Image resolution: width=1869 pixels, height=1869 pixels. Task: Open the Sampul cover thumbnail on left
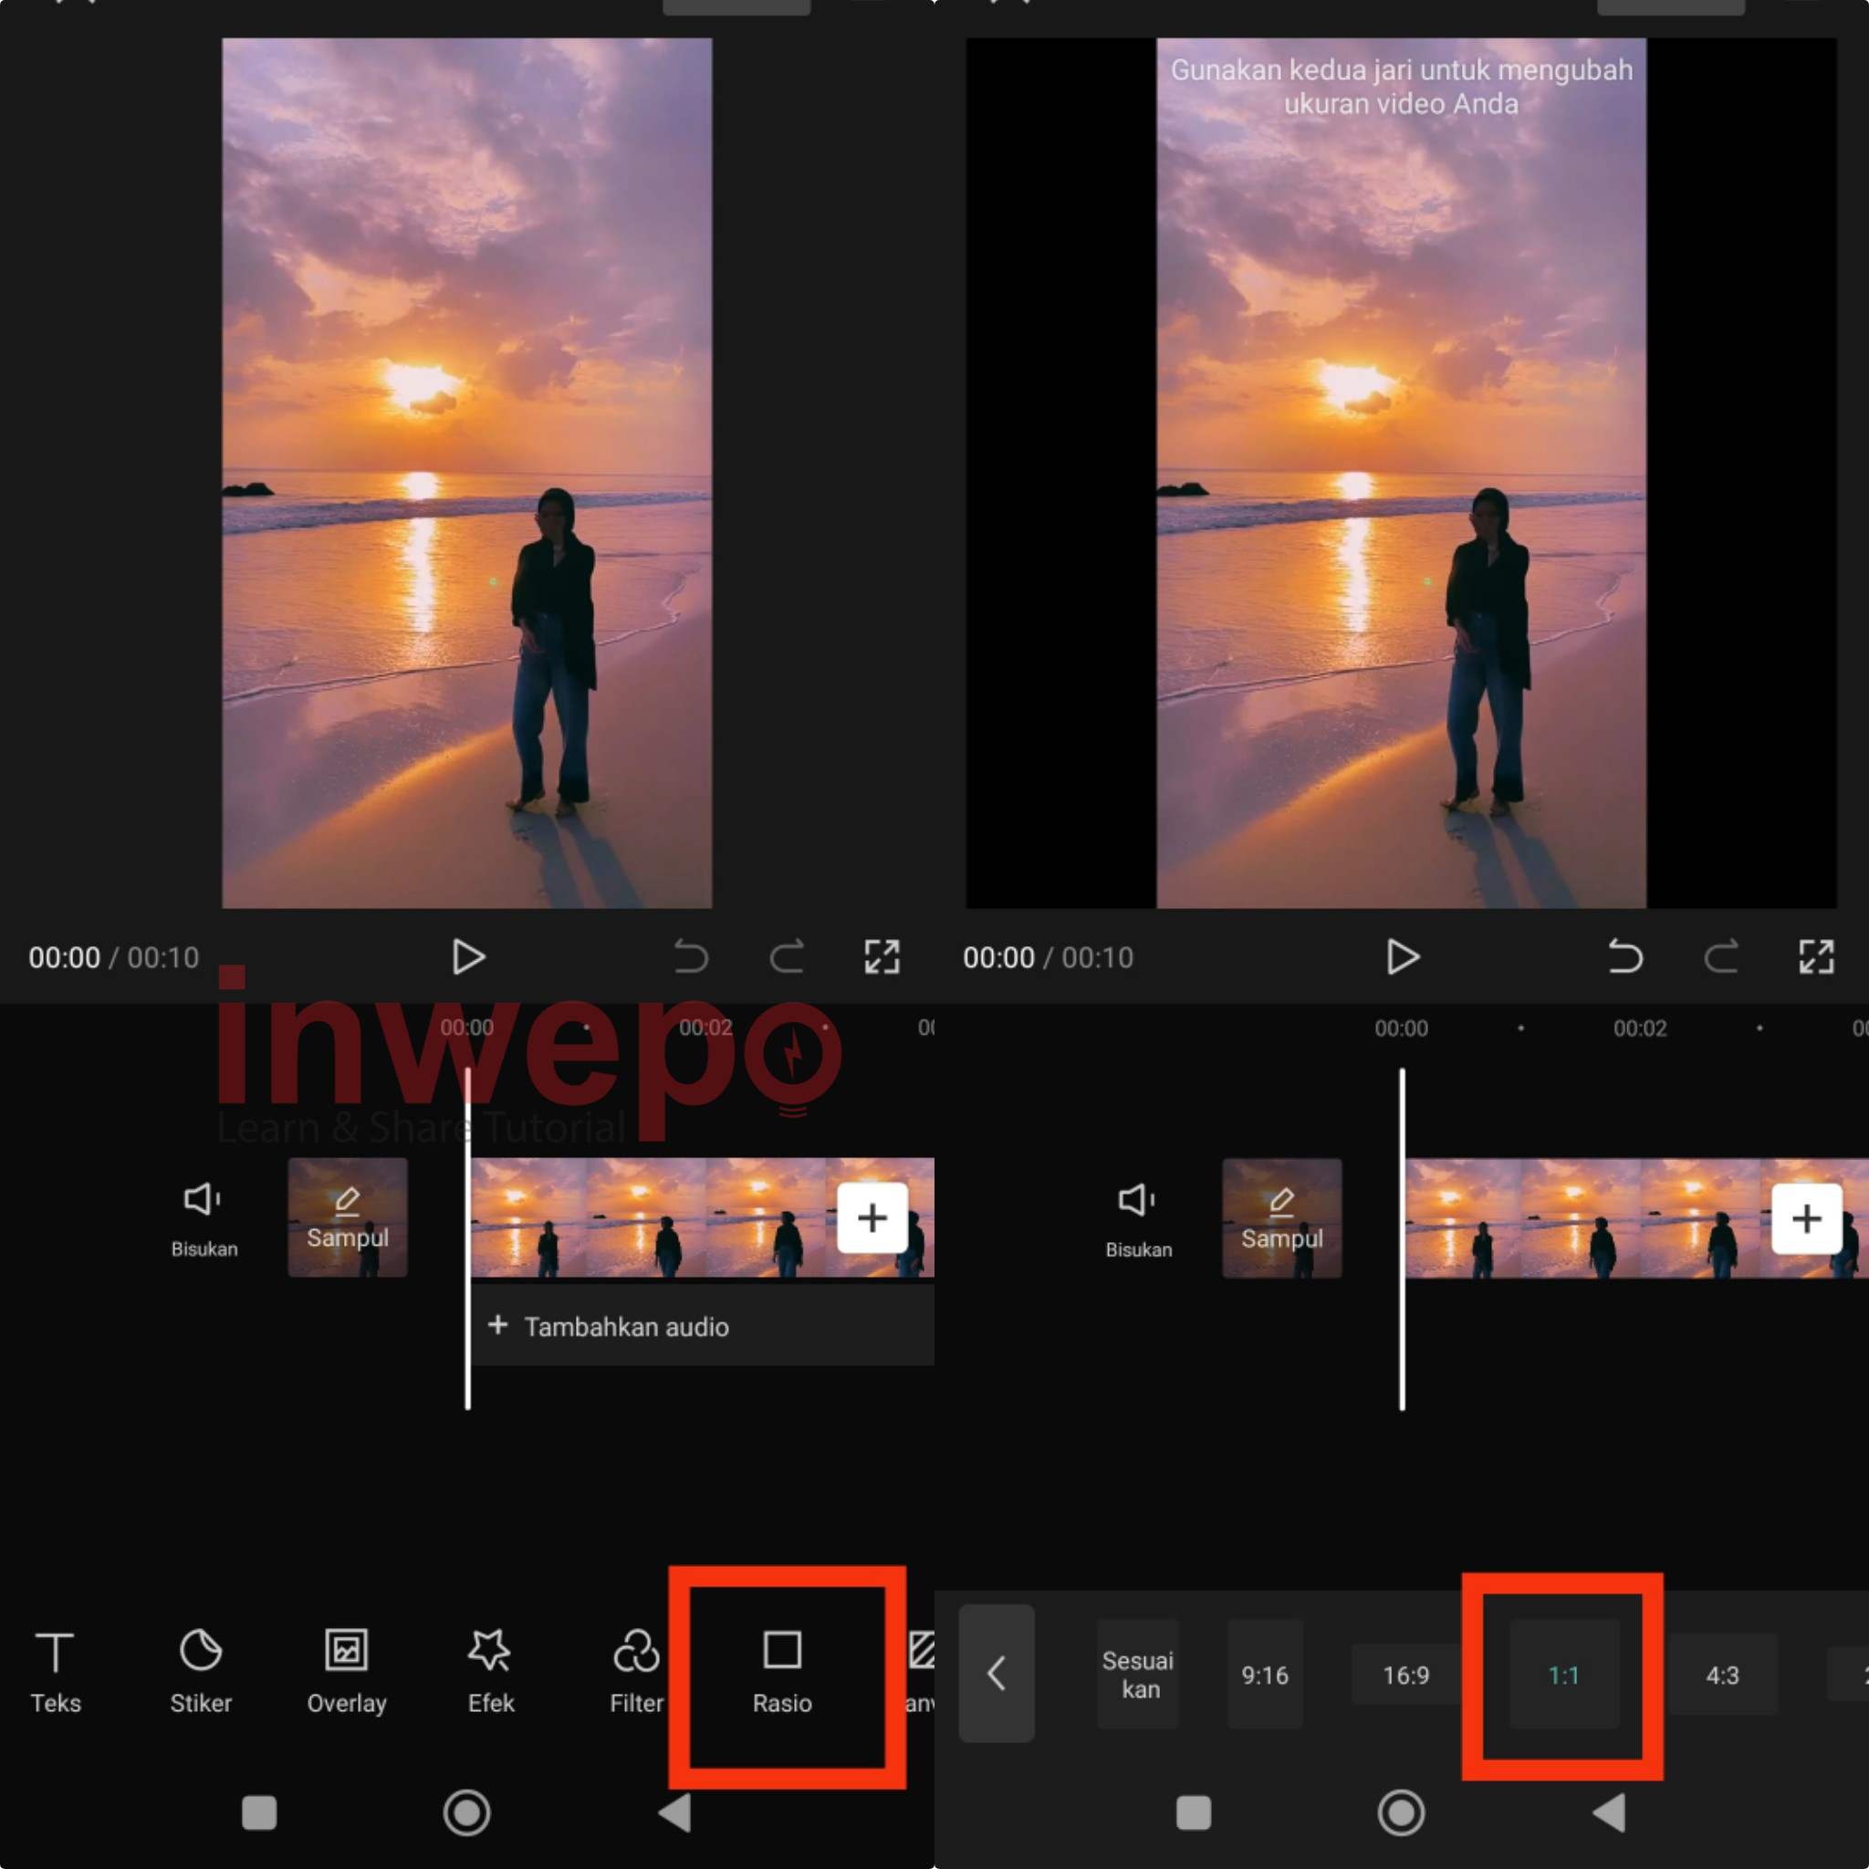(348, 1217)
